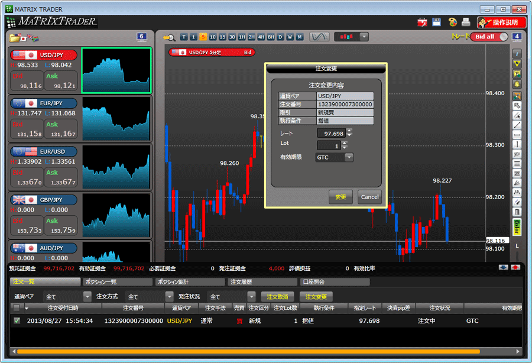
Task: Click the yellow N news icon
Action: pyautogui.click(x=517, y=64)
